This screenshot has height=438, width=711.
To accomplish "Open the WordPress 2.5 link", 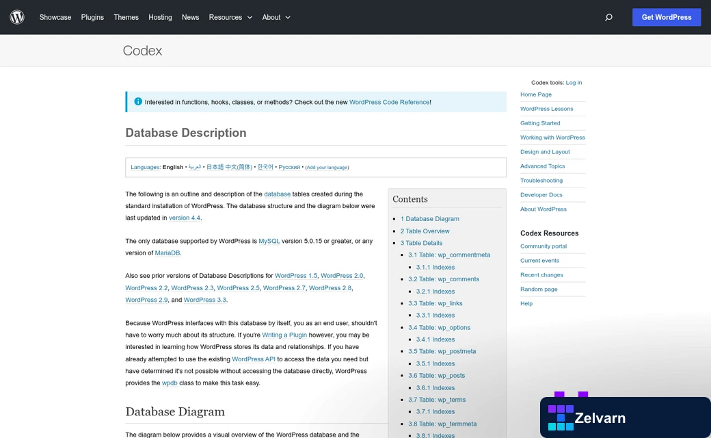I will click(x=238, y=288).
